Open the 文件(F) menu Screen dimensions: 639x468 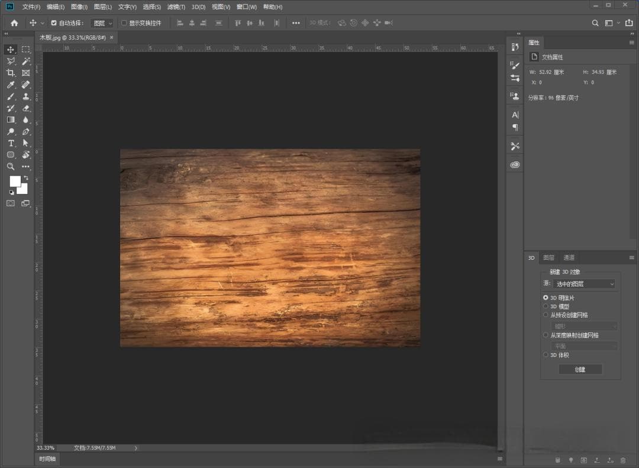tap(31, 7)
